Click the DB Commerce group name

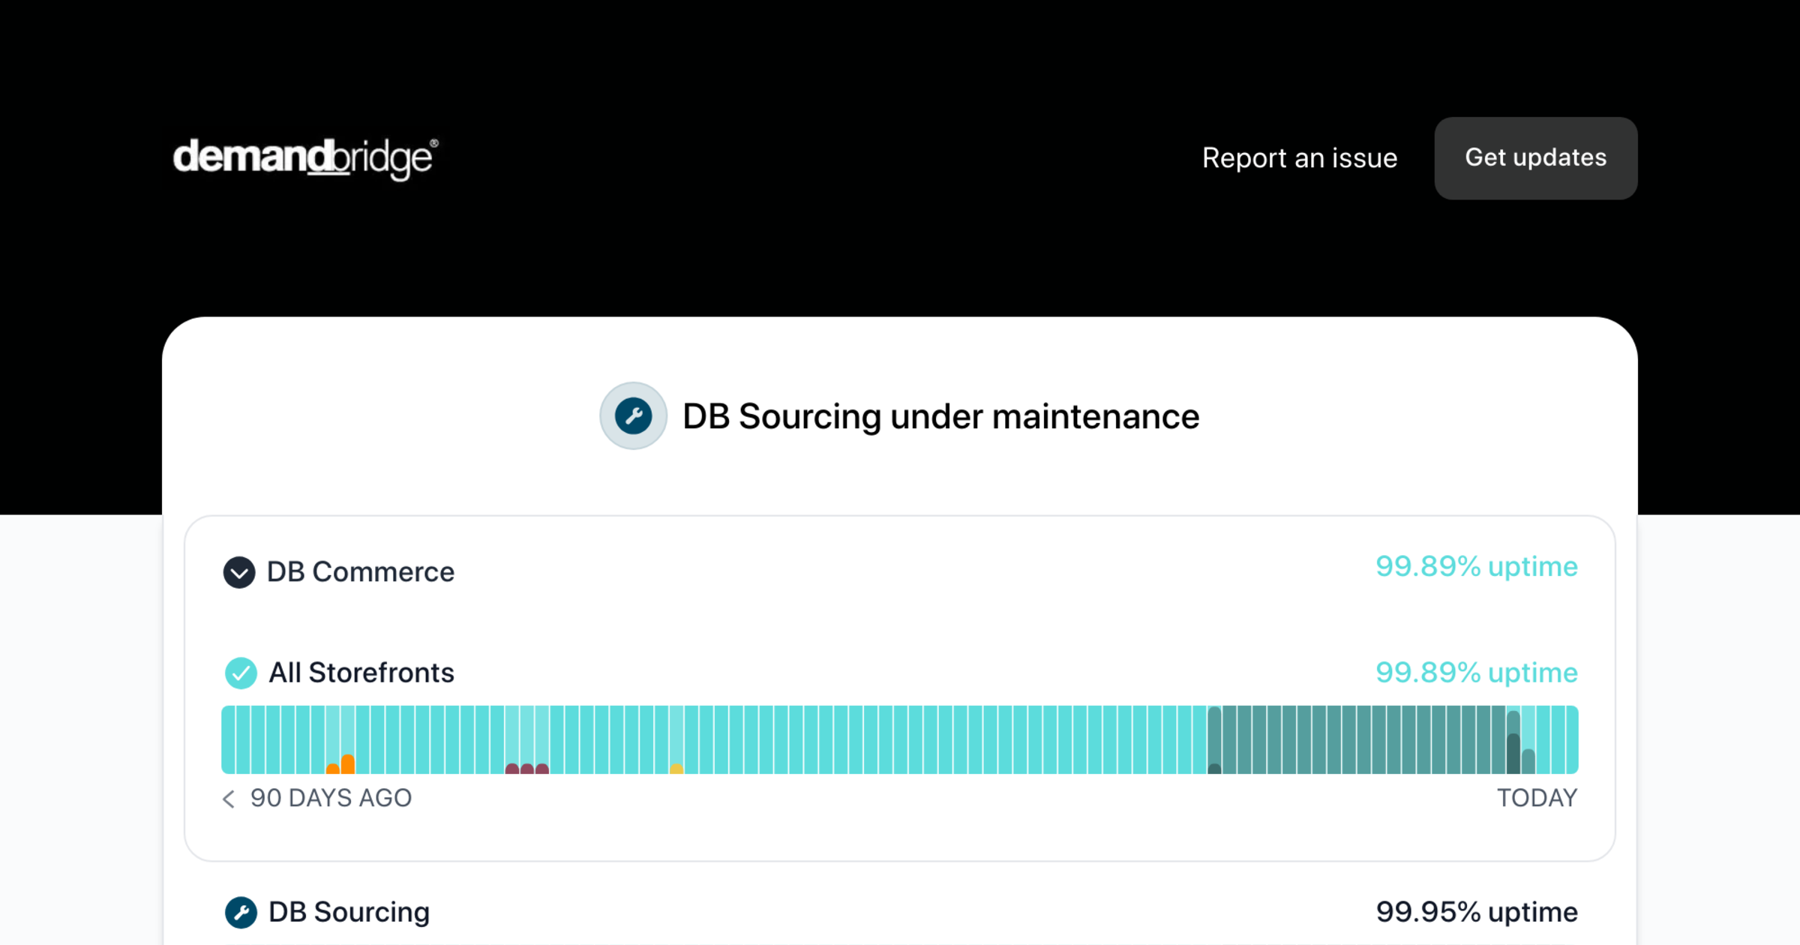[361, 572]
